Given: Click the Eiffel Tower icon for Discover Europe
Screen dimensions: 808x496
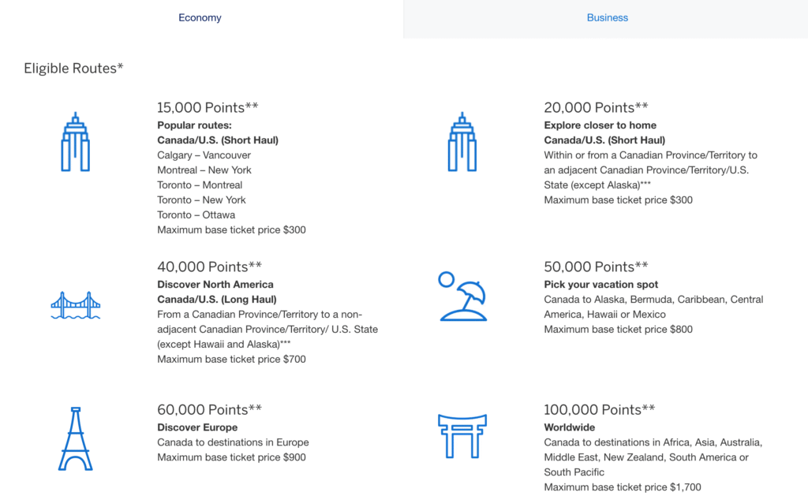Looking at the screenshot, I should (x=75, y=439).
